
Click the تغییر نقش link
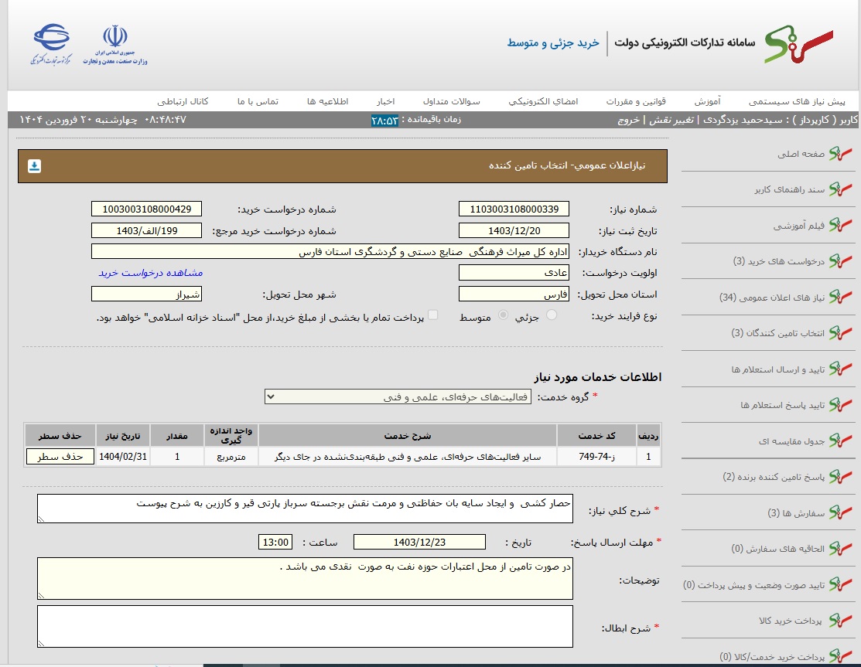(671, 120)
